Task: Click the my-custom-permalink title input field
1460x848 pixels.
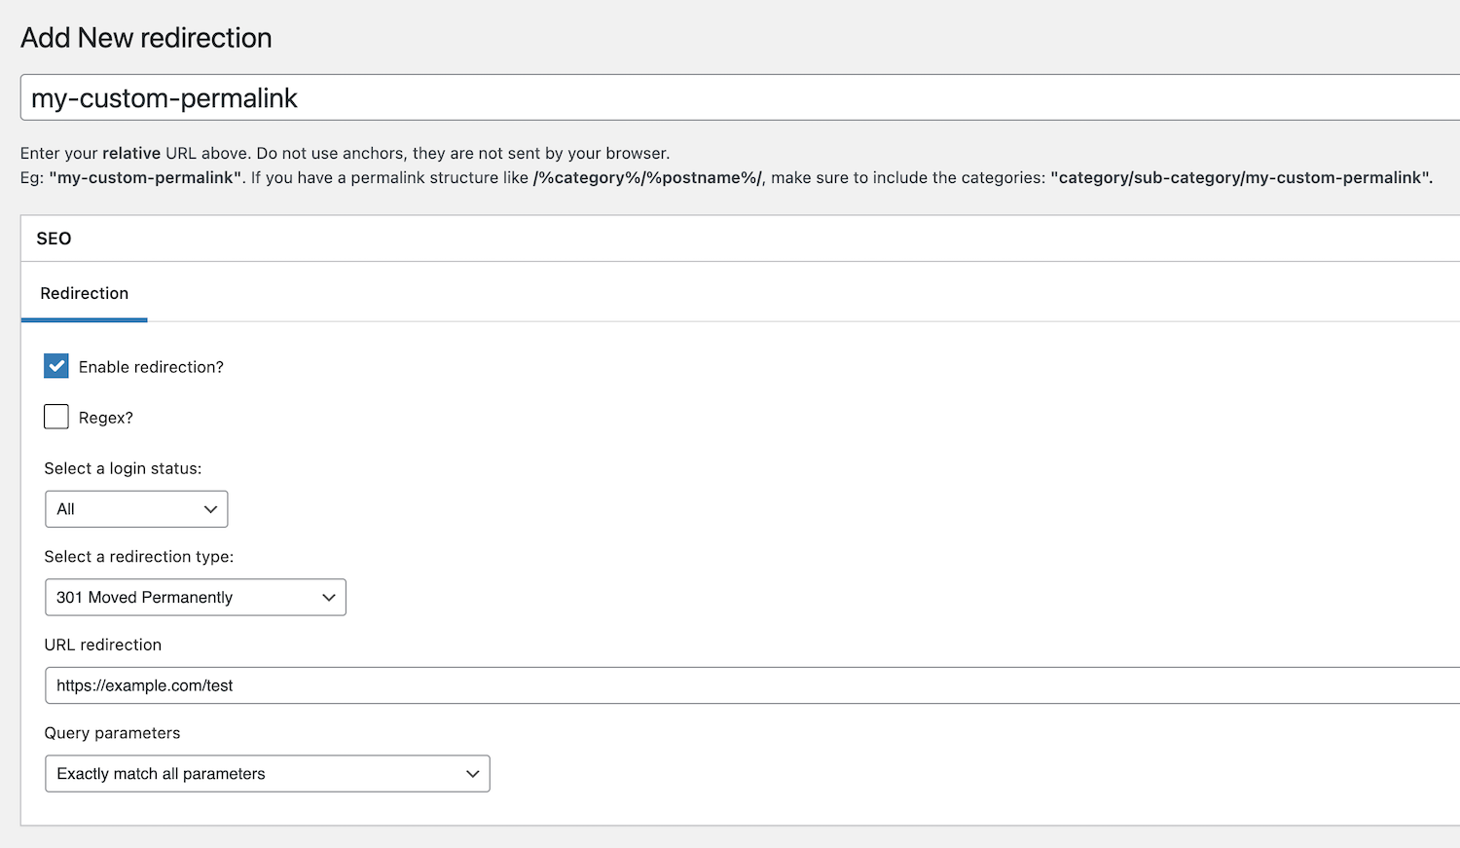Action: 740,97
